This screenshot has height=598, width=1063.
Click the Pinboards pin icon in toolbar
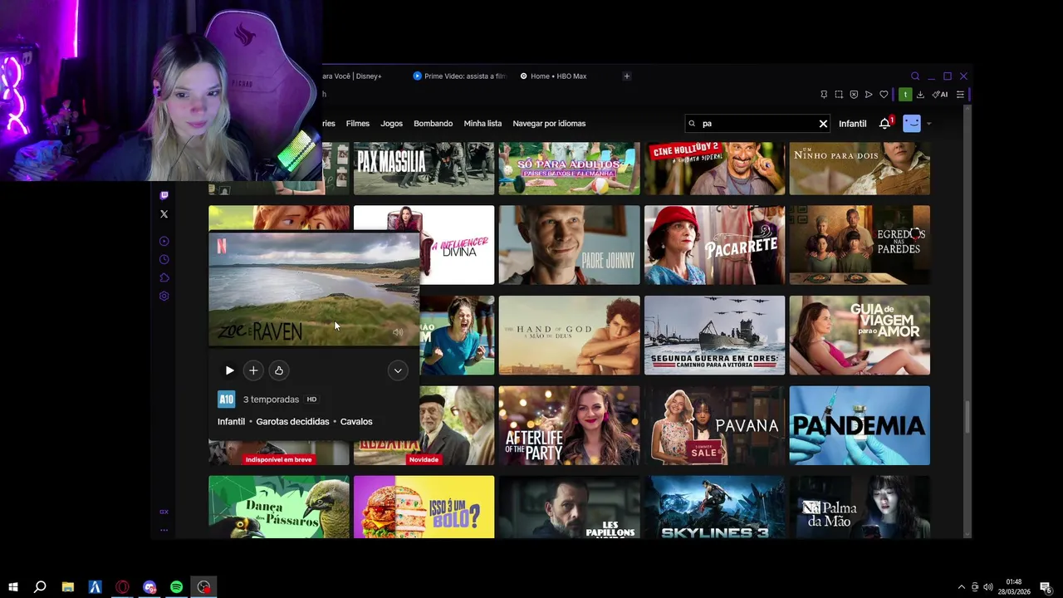(824, 95)
